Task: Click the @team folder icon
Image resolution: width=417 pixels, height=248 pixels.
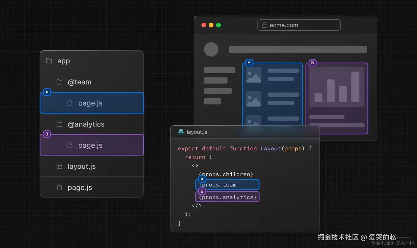Action: [59, 82]
